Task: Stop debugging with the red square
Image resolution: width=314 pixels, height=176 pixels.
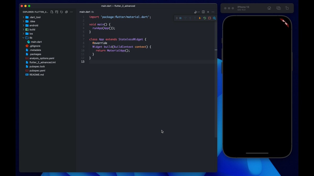Action: point(210,18)
